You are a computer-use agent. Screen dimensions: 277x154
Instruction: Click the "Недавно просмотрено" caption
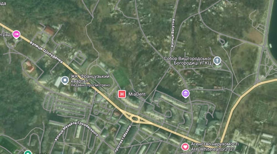click(90, 85)
